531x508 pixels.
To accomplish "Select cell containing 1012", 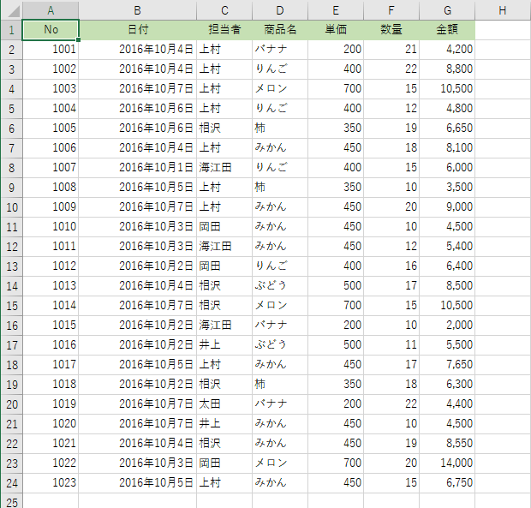I will [51, 266].
